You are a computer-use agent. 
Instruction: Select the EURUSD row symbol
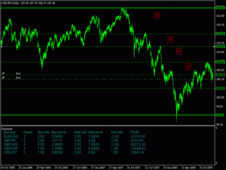[x=11, y=137]
